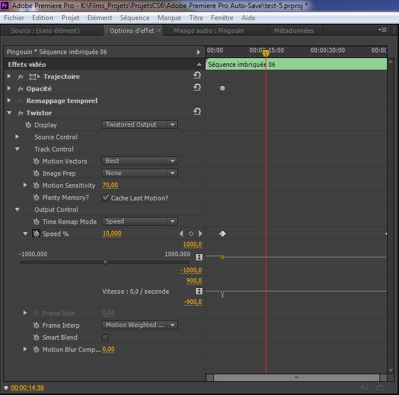The image size is (399, 395).
Task: Go to previous Speed % keyframe
Action: click(181, 233)
